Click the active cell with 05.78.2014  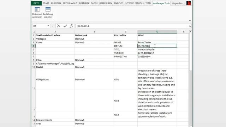click(x=157, y=46)
